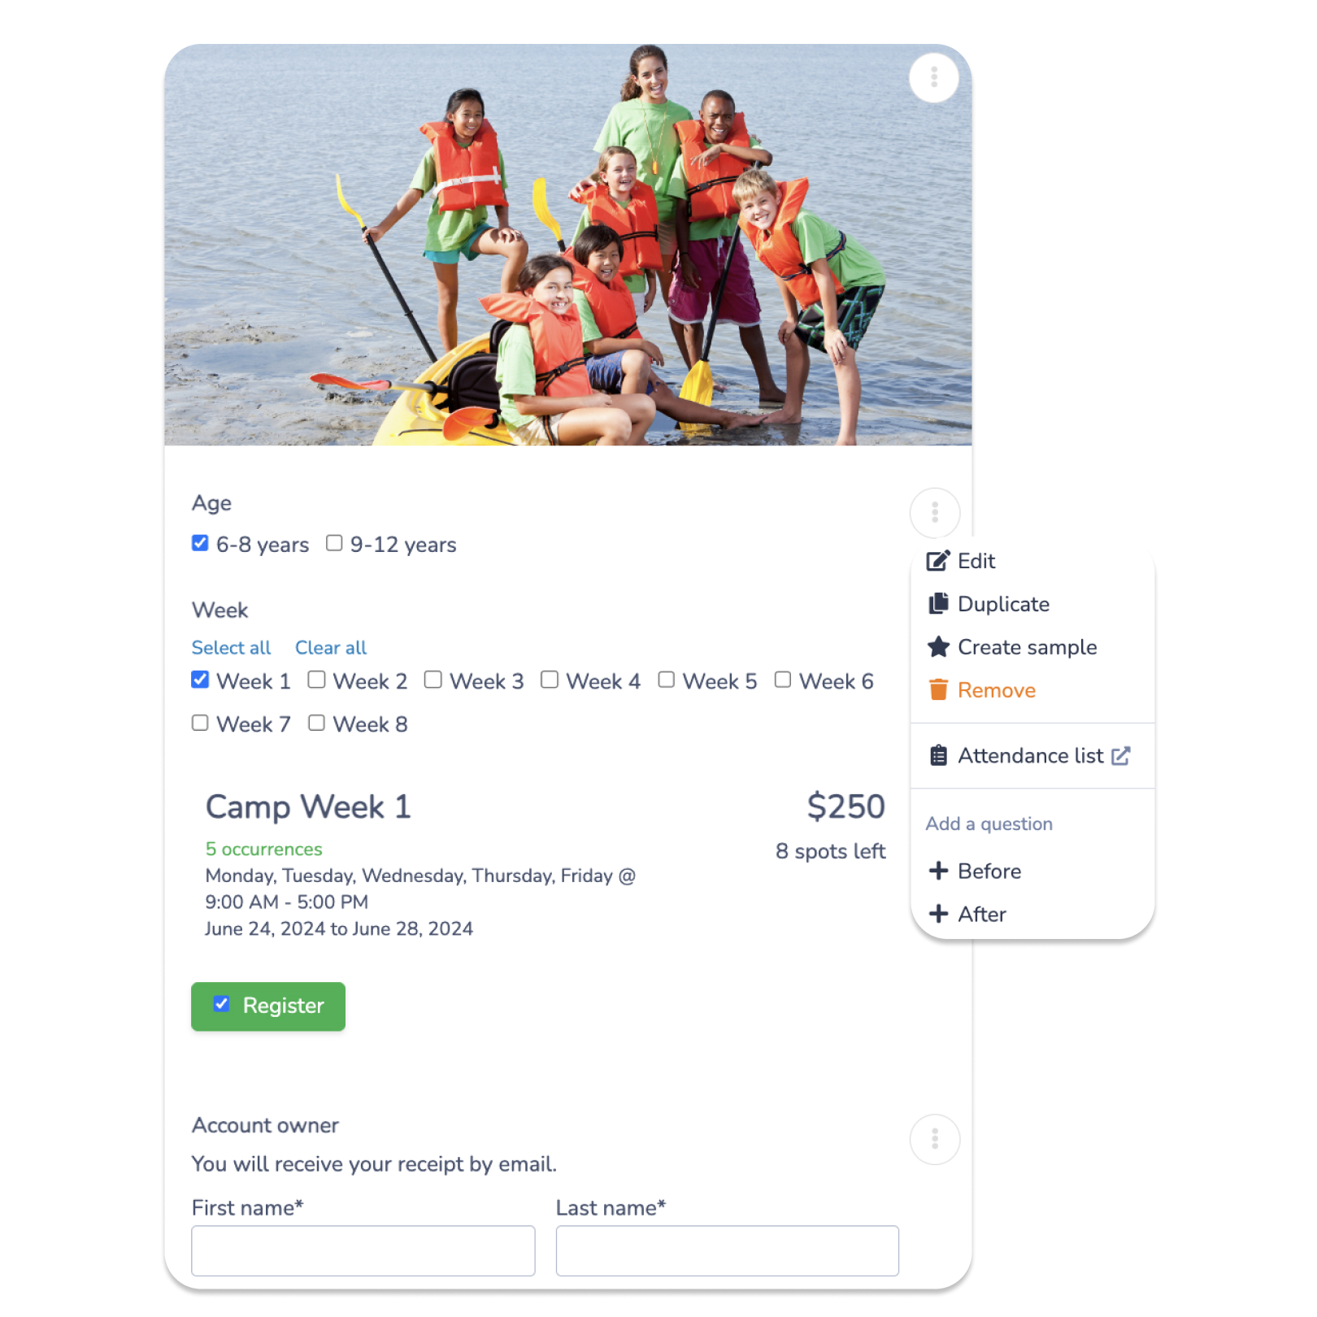Click the plus icon next to After
The image size is (1317, 1317).
(938, 914)
